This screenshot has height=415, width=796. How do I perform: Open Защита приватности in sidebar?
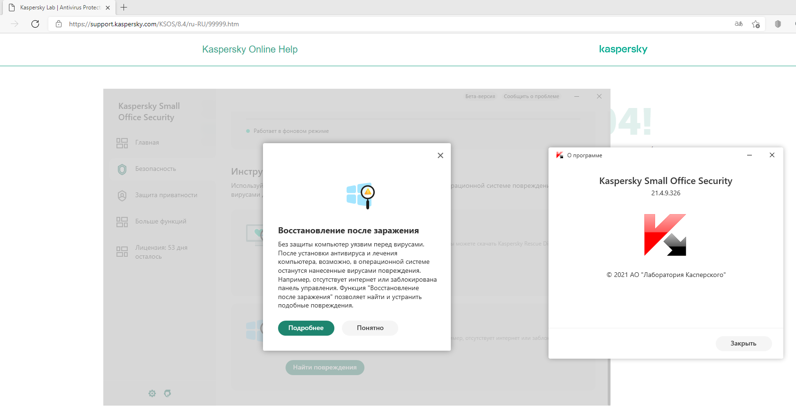pos(166,195)
